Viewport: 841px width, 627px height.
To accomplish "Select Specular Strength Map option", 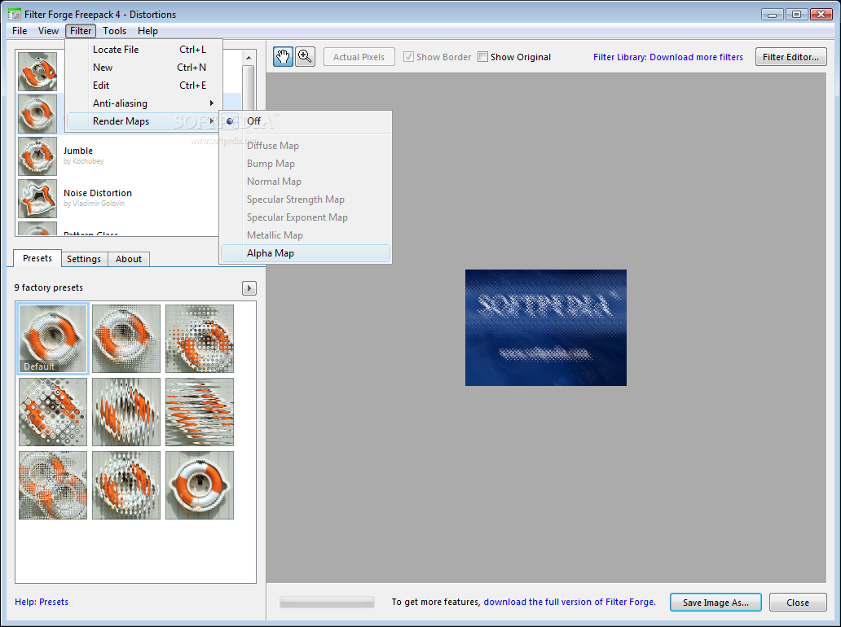I will (x=306, y=199).
